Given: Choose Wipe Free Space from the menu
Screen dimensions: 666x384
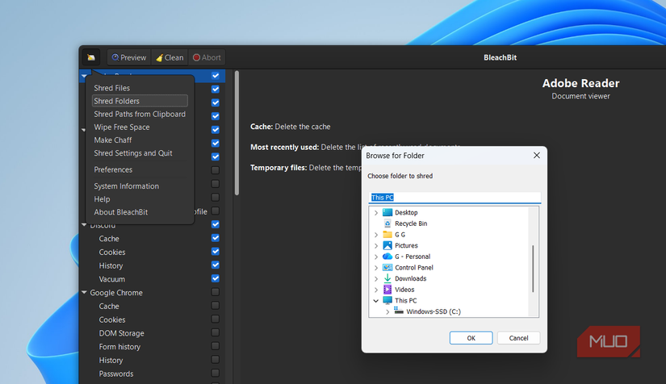Looking at the screenshot, I should [121, 127].
